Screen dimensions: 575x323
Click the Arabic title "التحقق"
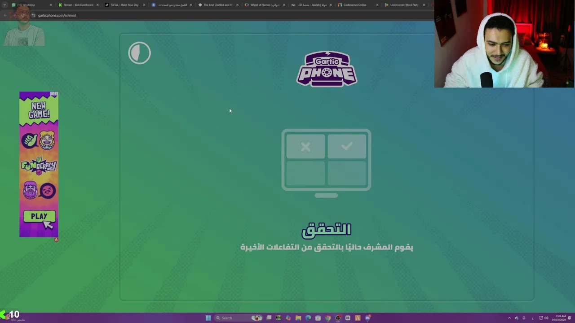pyautogui.click(x=326, y=230)
